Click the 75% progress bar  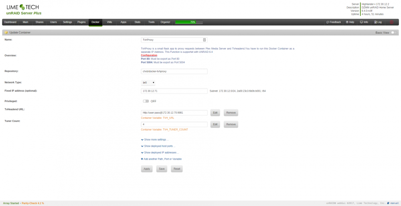189,22
